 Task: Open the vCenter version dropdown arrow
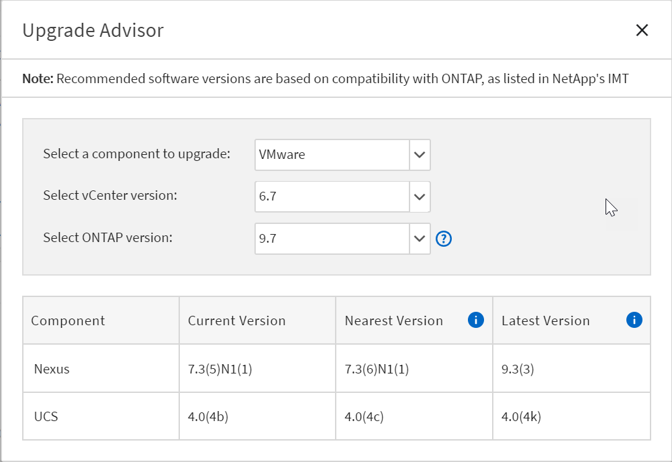tap(420, 197)
